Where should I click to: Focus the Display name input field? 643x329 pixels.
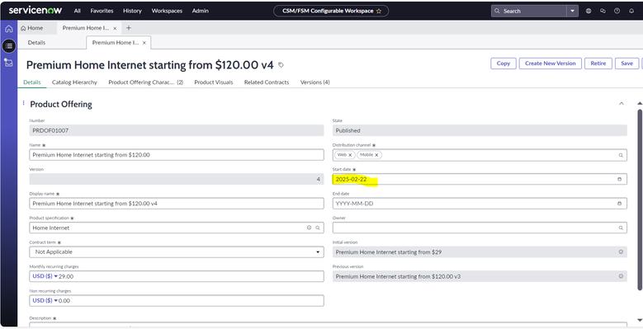coord(177,204)
